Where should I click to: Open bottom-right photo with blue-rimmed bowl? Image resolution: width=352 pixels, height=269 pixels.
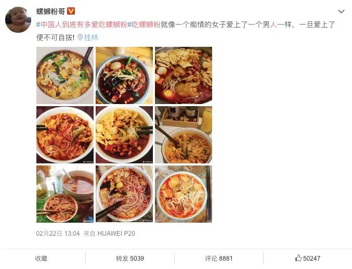(184, 194)
